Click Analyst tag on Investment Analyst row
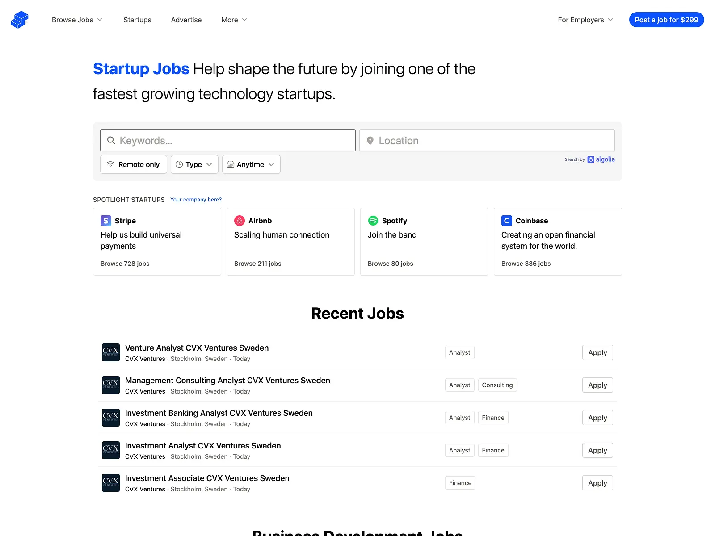This screenshot has height=536, width=715. (459, 450)
